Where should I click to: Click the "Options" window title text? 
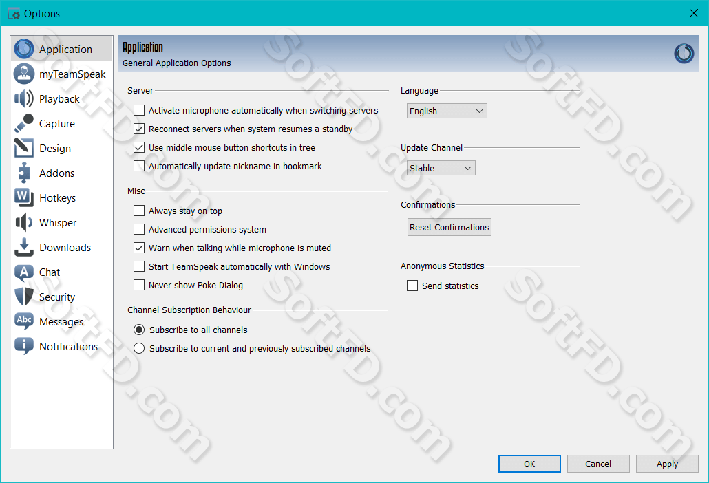[x=41, y=14]
